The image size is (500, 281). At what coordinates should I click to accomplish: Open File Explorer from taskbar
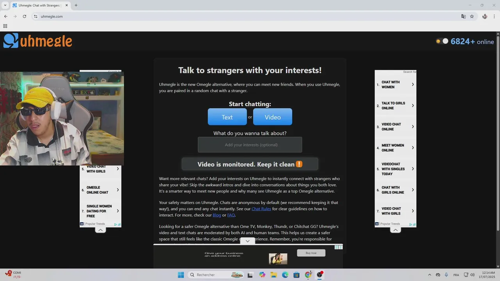click(x=273, y=275)
